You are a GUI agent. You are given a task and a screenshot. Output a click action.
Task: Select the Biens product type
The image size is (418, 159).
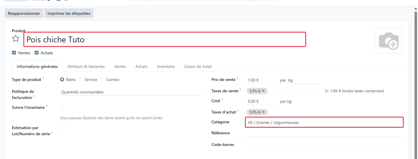click(62, 79)
